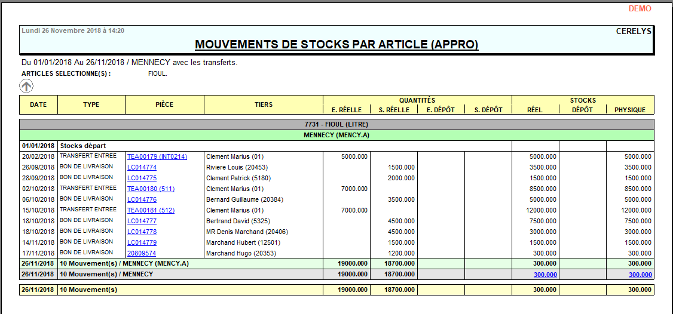673x314 pixels.
Task: Click the red DEMO label
Action: [x=640, y=9]
